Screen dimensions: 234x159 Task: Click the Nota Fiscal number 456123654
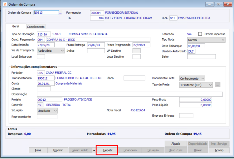click(x=138, y=110)
